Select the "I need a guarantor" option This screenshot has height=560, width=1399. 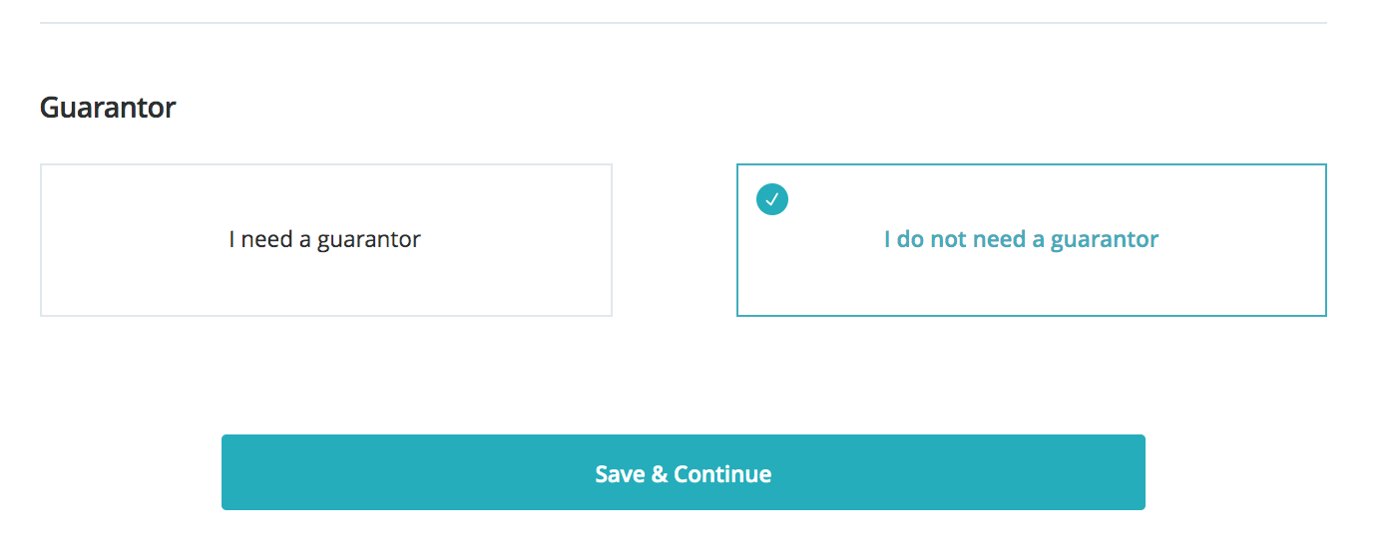(325, 240)
